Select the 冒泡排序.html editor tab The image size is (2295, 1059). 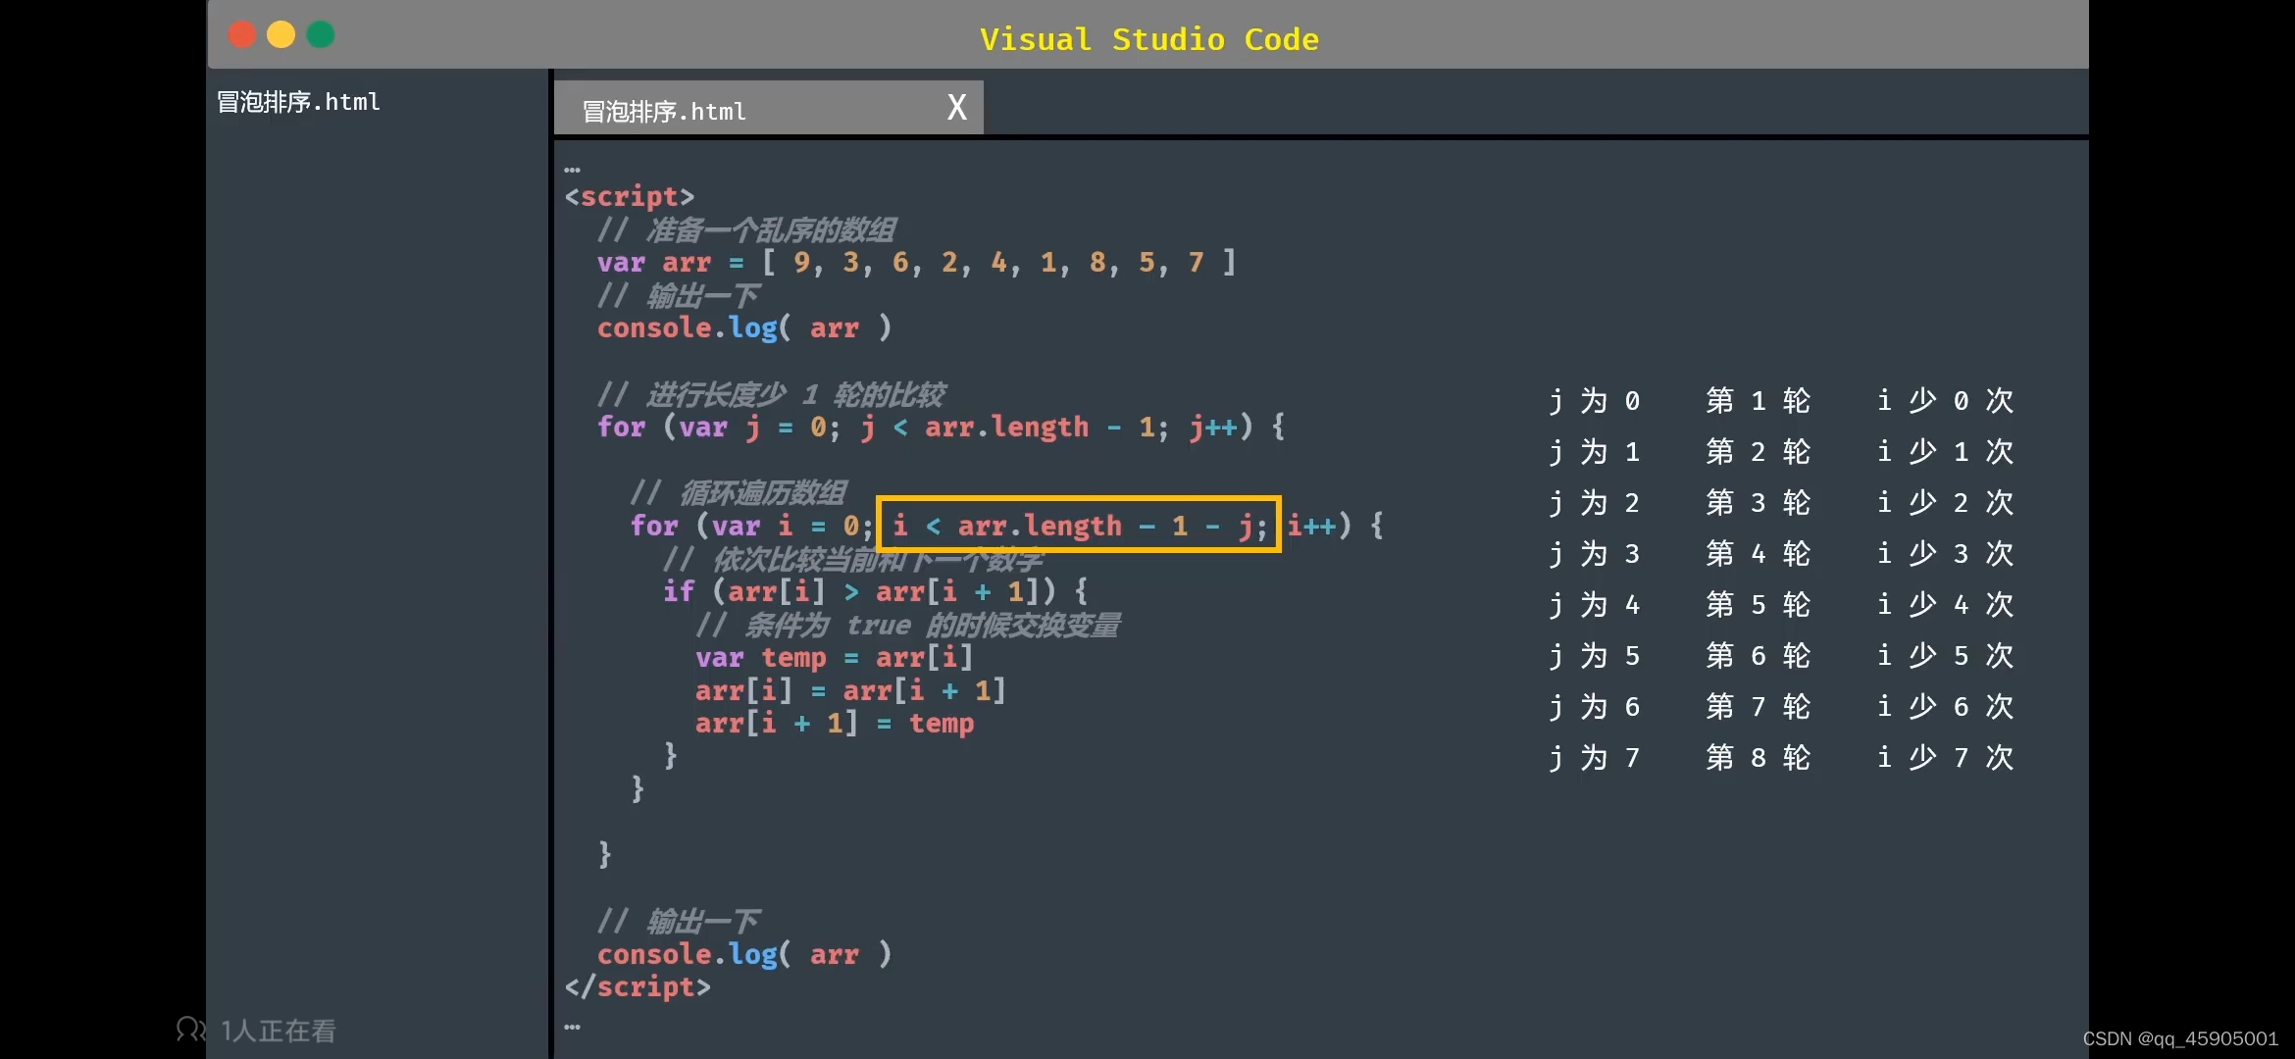click(x=664, y=111)
